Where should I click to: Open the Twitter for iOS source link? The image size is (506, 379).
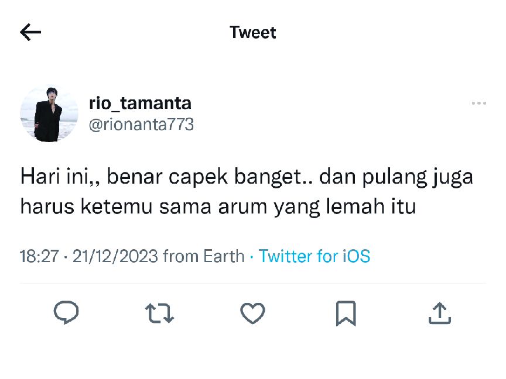pyautogui.click(x=314, y=256)
